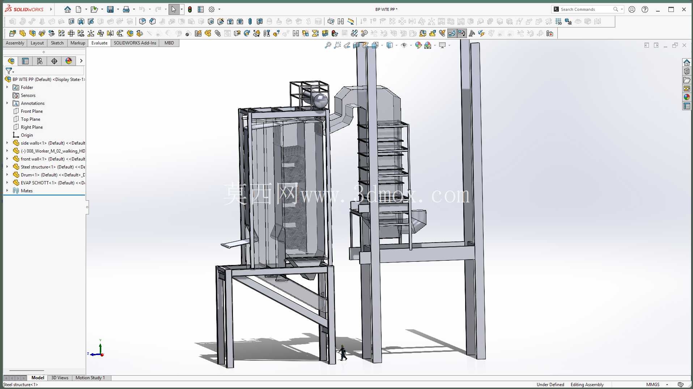This screenshot has width=693, height=389.
Task: Open File Explorer in task pane
Action: point(686,80)
